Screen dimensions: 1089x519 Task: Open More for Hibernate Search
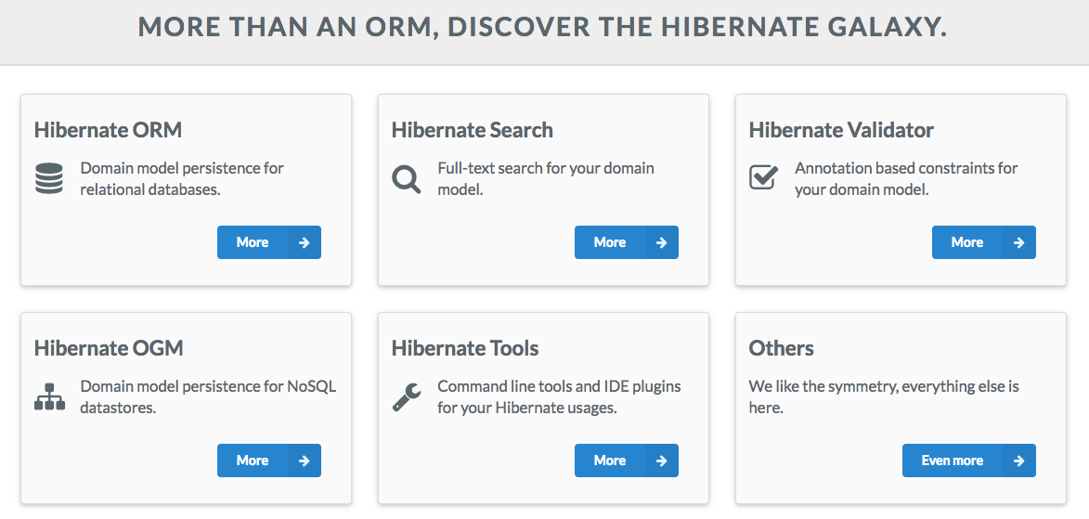tap(627, 242)
